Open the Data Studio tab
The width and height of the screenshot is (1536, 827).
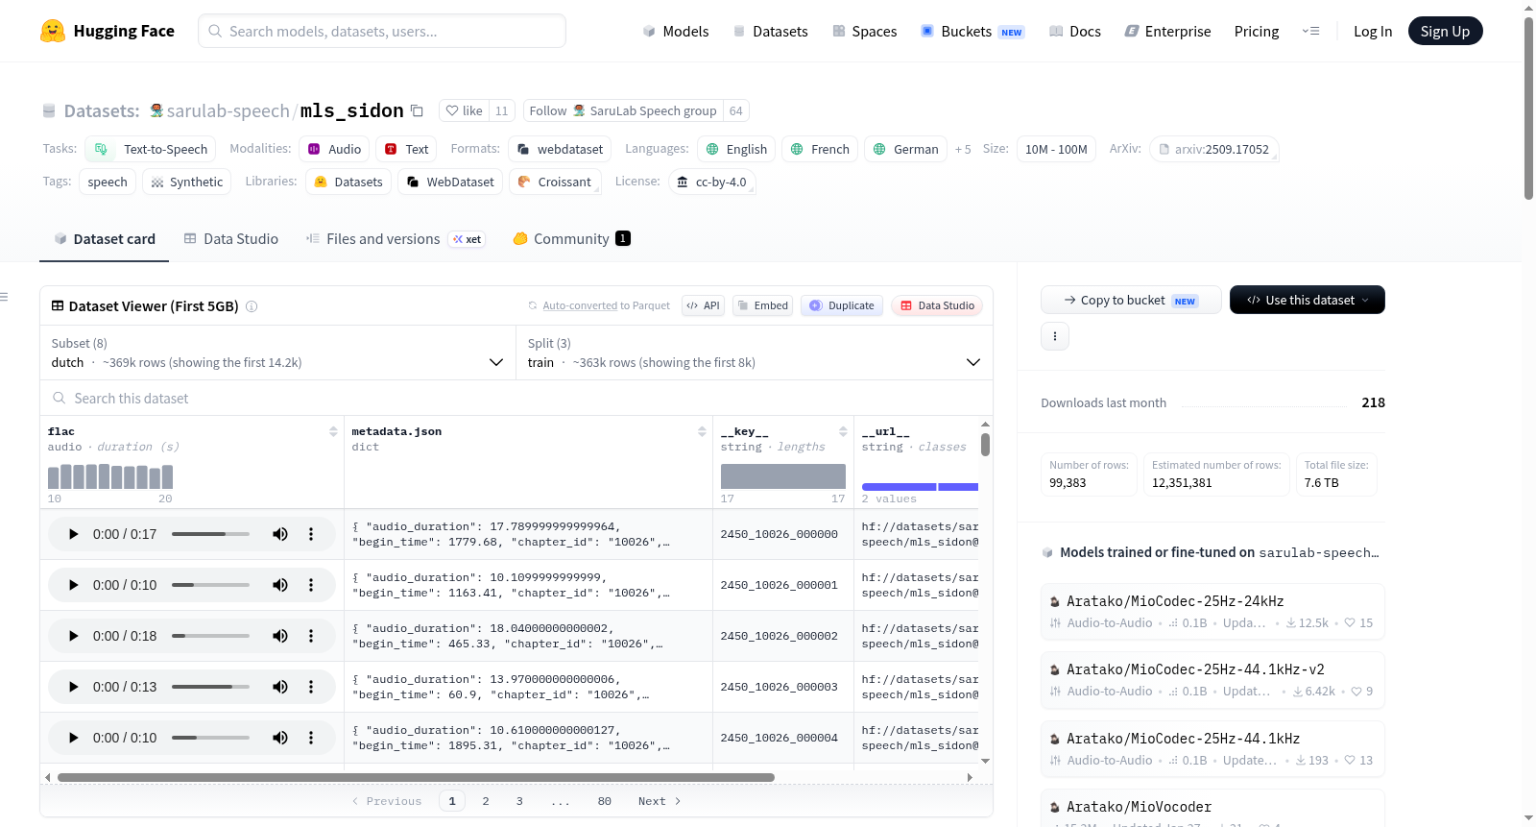tap(231, 238)
